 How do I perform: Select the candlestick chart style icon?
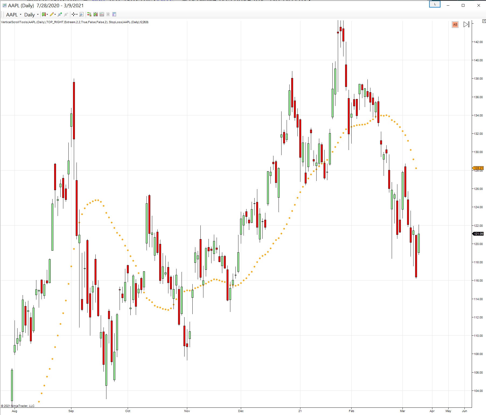coord(44,14)
